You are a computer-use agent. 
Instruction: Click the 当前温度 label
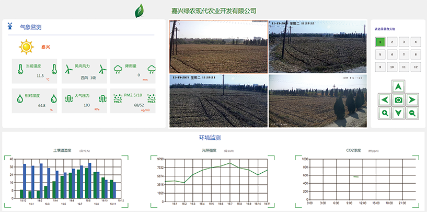[33, 66]
